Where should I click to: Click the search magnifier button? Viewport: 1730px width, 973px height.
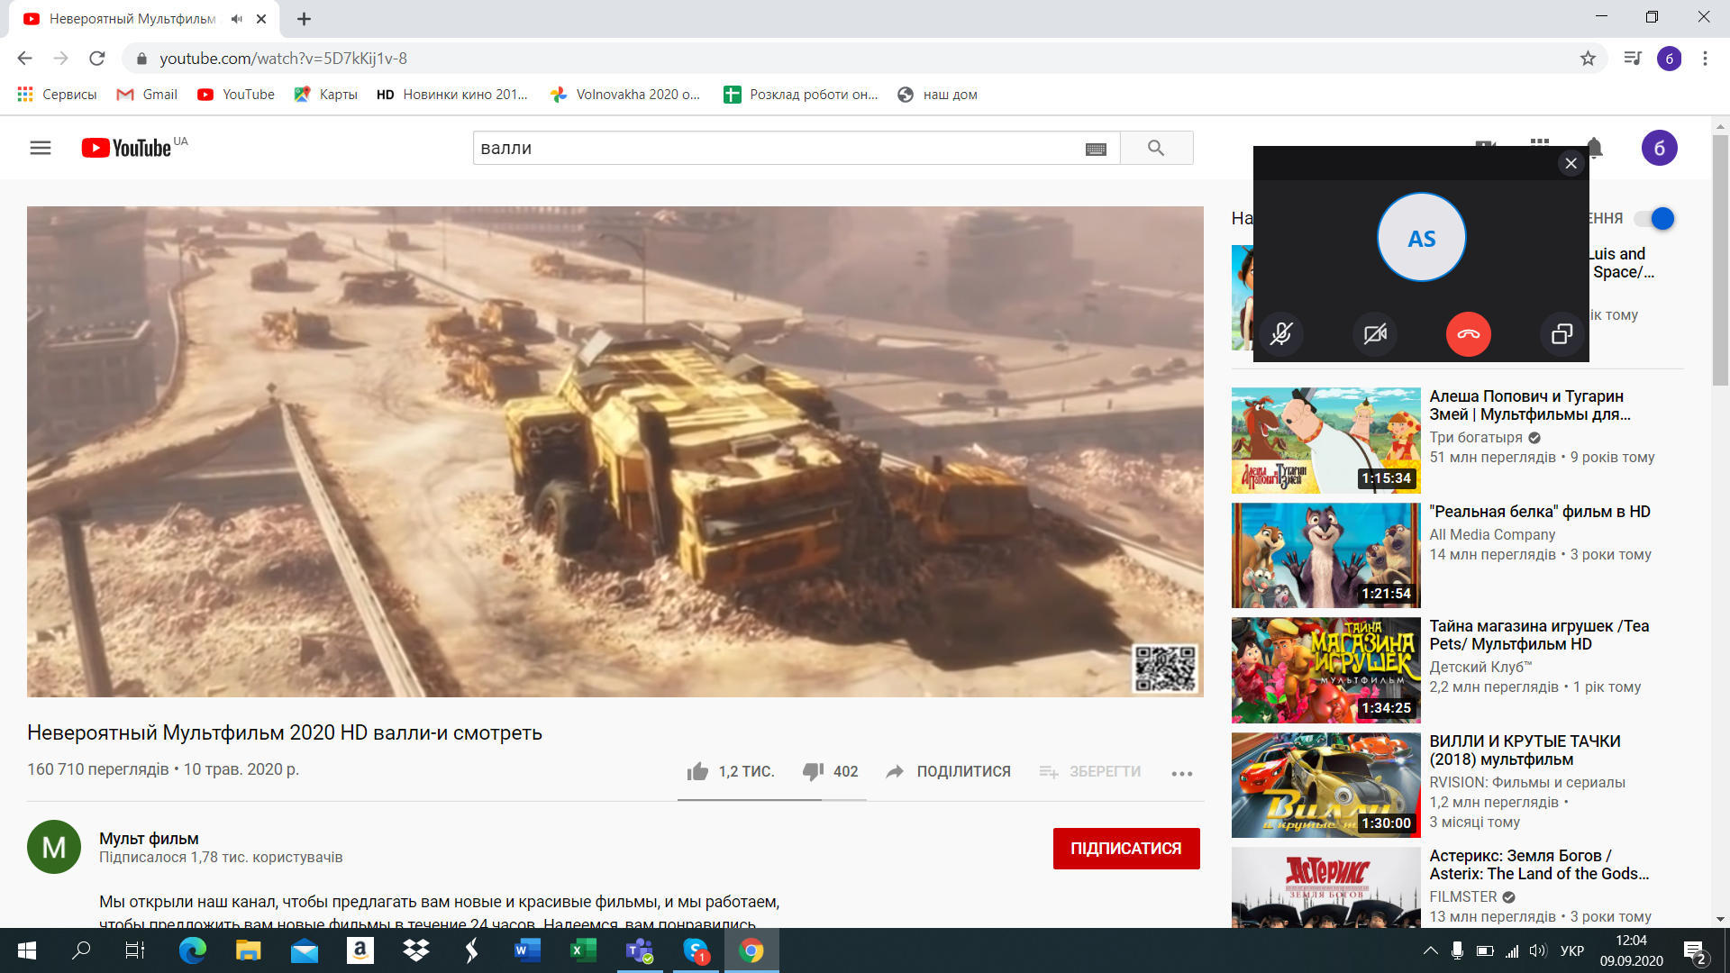click(1156, 148)
